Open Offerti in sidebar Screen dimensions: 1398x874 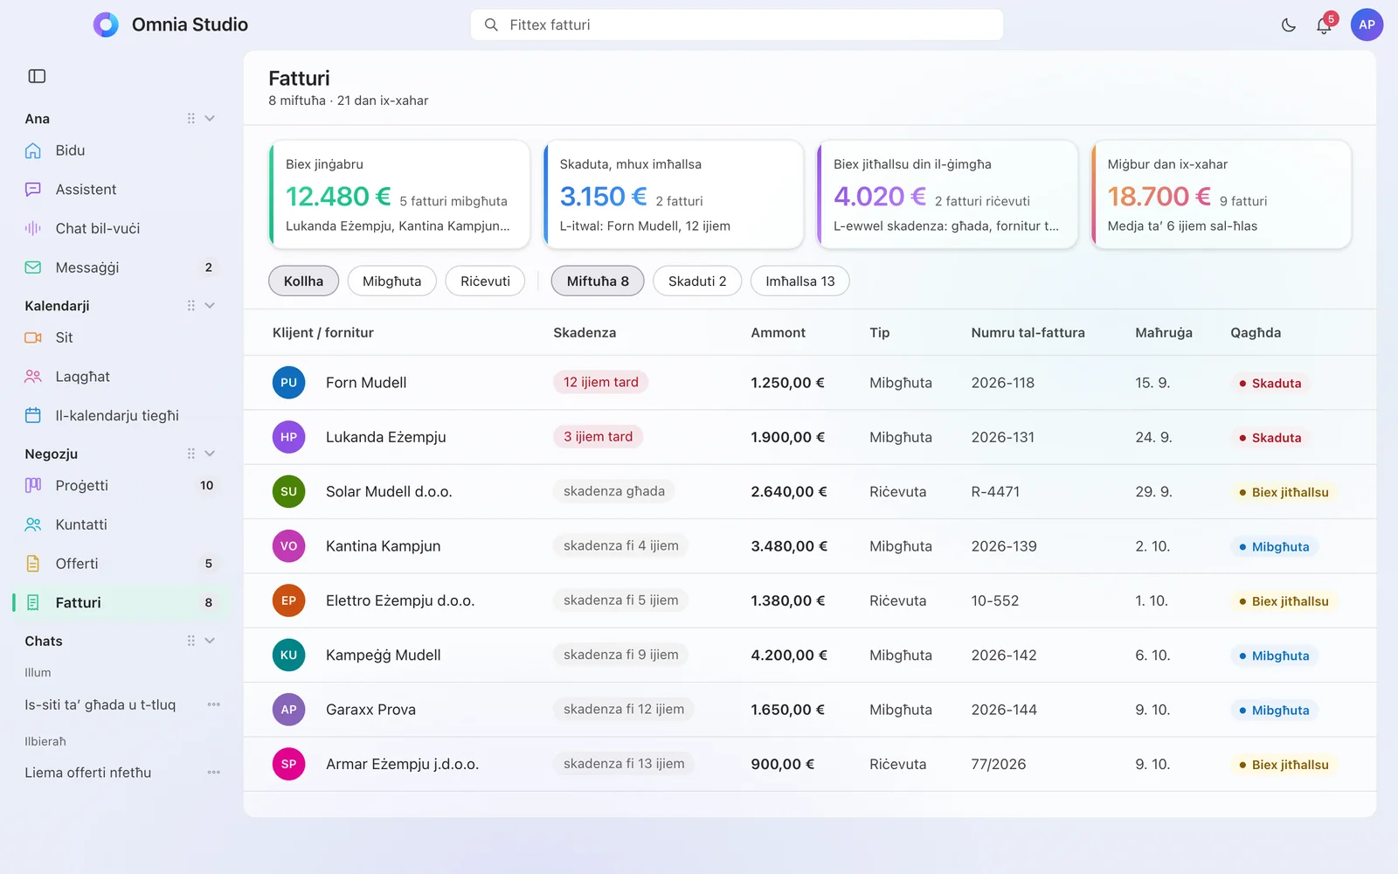(120, 564)
